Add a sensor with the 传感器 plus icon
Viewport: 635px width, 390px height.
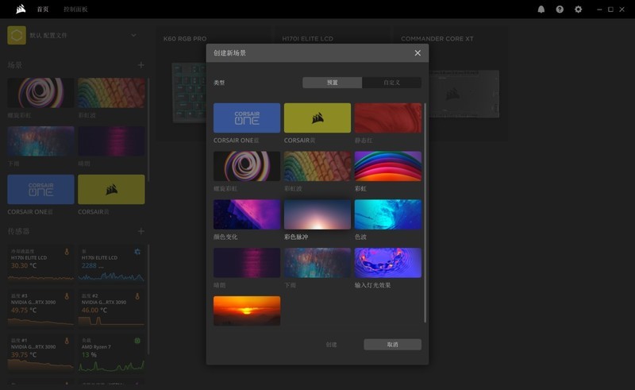click(140, 231)
